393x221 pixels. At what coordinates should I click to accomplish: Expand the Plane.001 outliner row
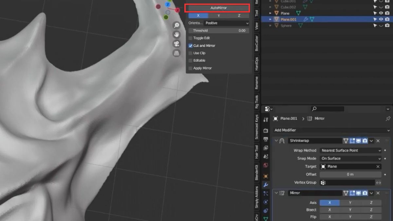point(271,19)
